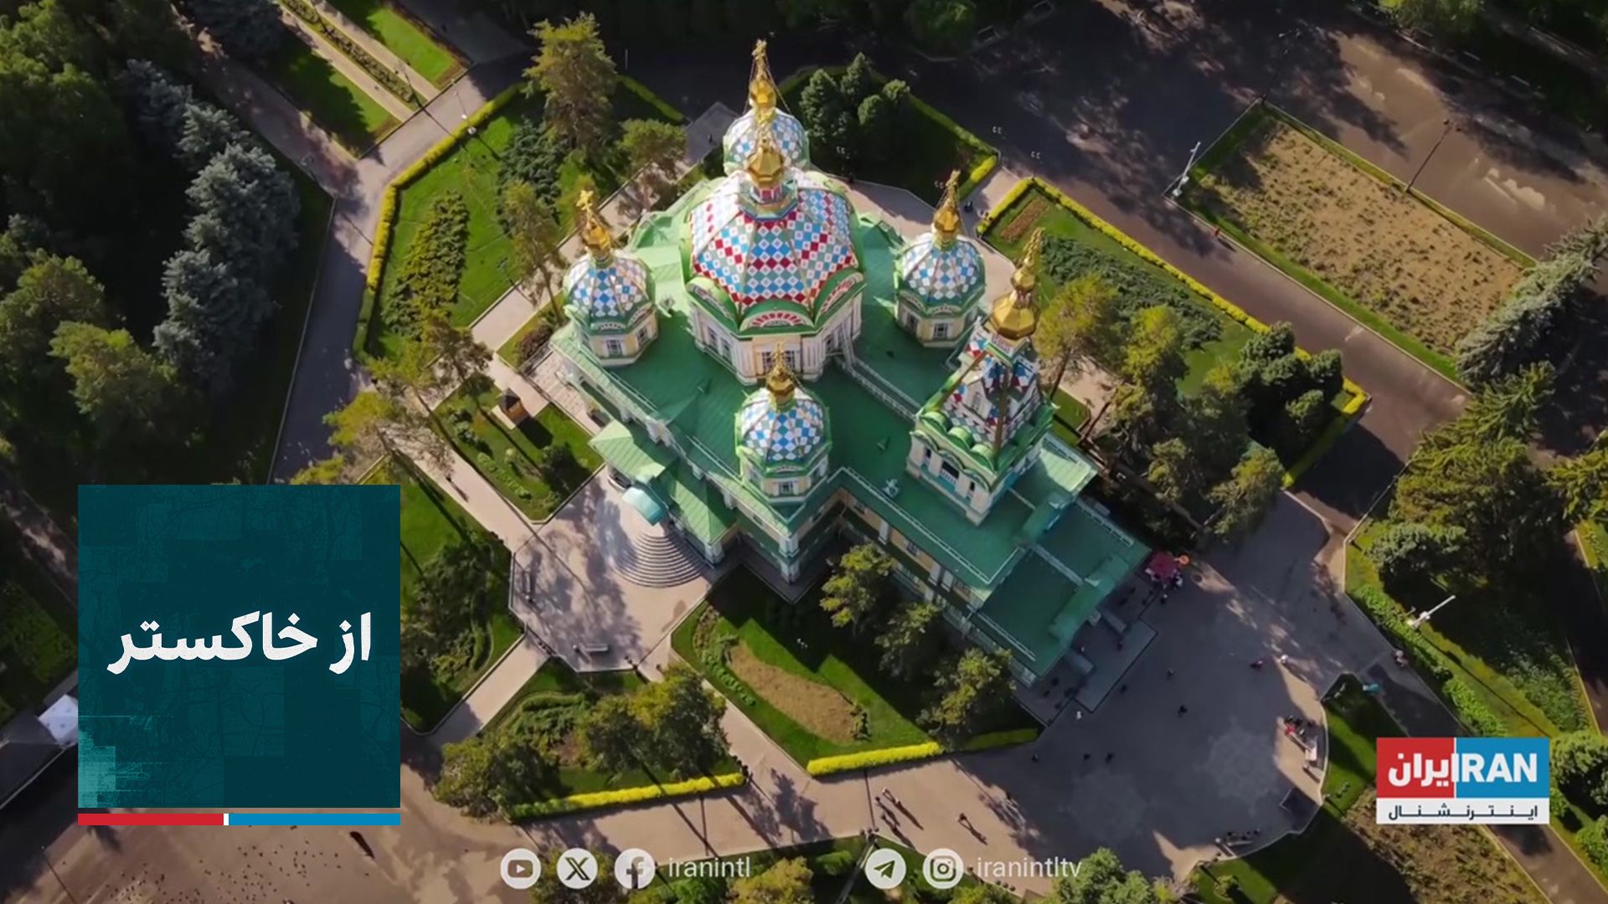Click the YouTube icon in the social bar

519,869
